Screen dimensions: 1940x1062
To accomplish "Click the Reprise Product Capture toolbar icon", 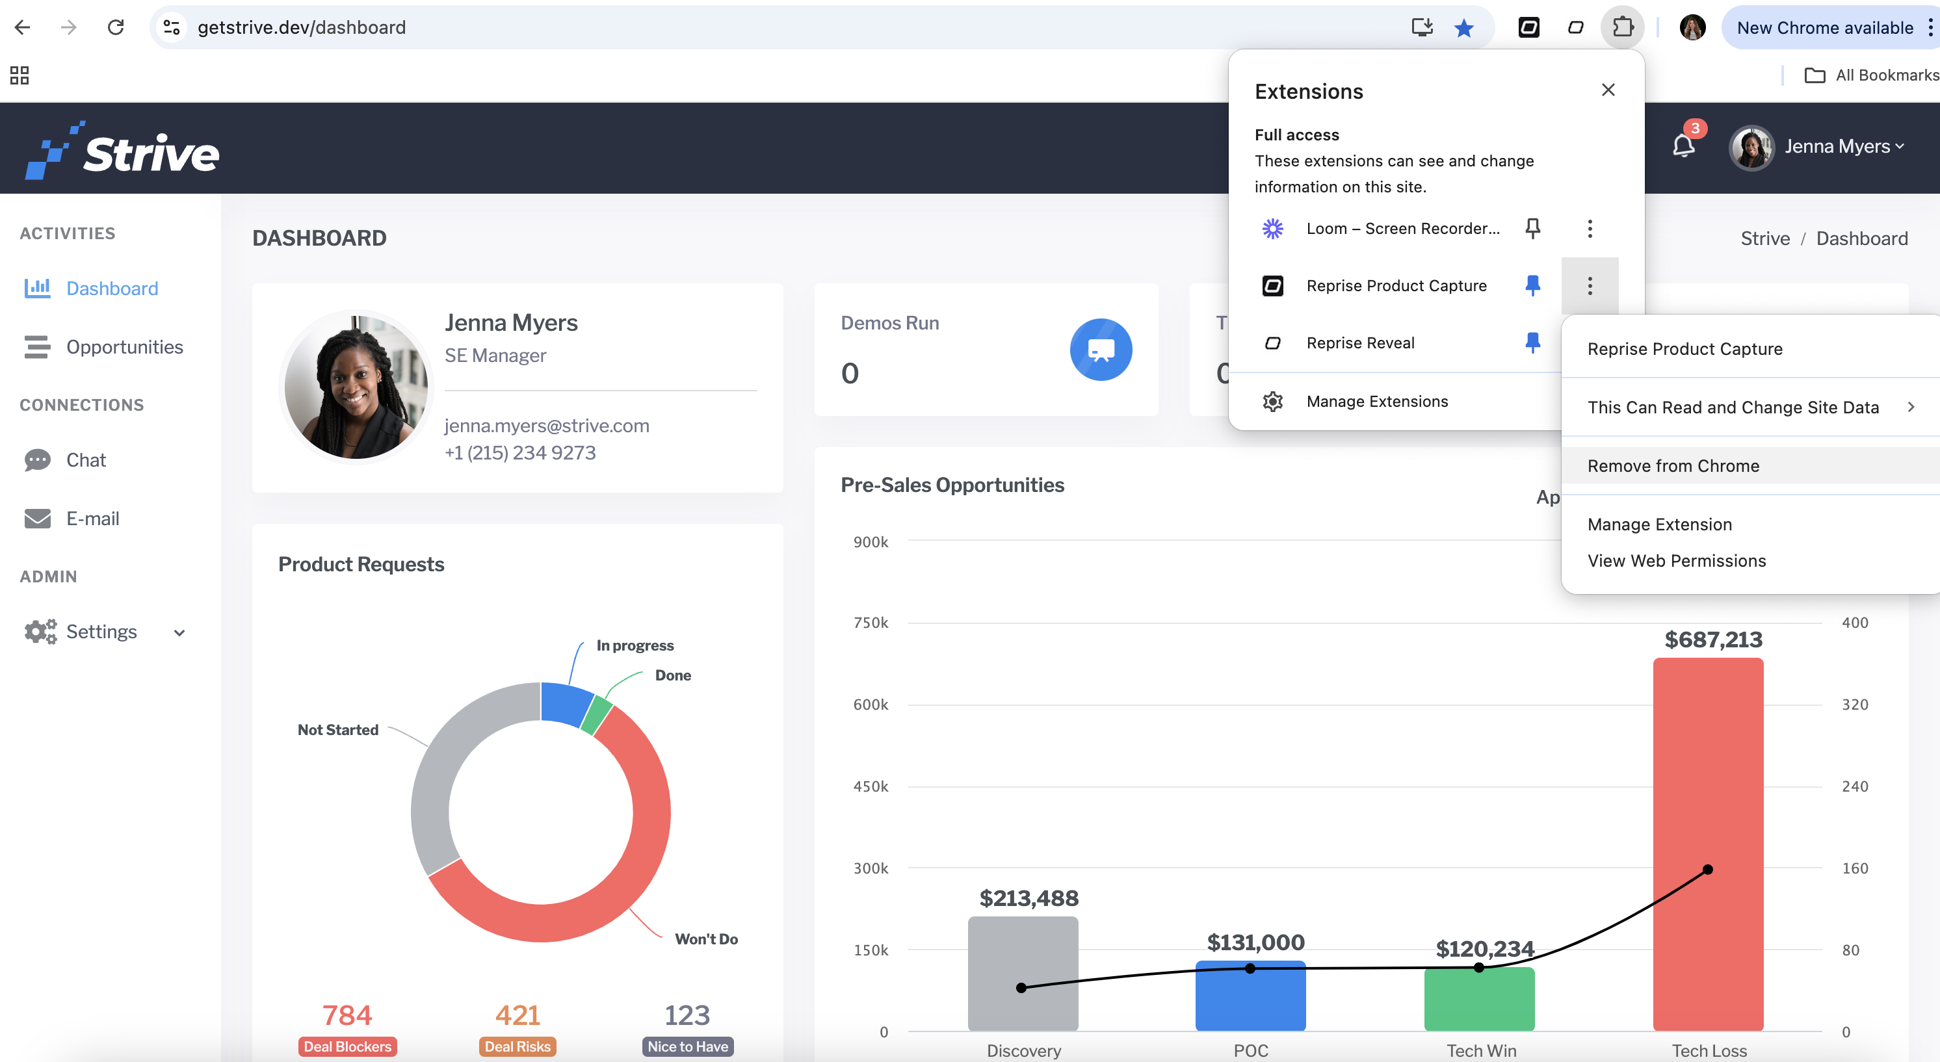I will click(x=1529, y=28).
